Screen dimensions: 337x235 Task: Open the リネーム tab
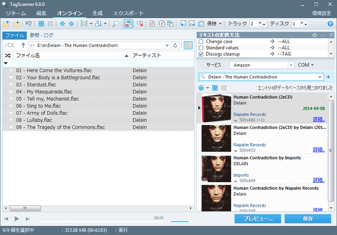16,13
